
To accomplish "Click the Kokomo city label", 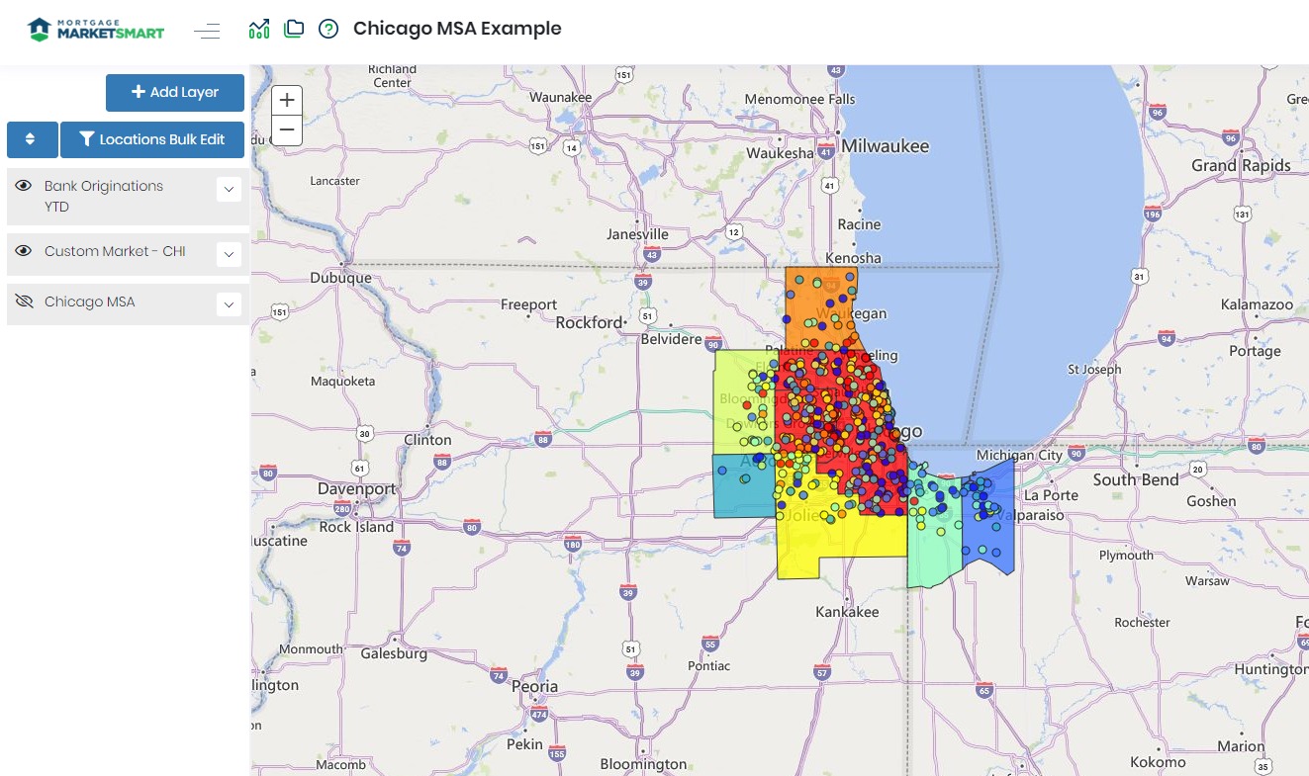I will click(x=1158, y=762).
